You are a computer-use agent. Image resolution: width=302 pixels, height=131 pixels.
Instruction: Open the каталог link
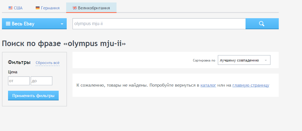[x=208, y=85]
